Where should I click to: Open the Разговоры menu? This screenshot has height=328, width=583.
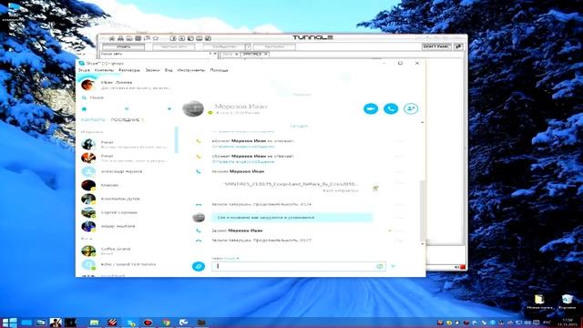(129, 70)
